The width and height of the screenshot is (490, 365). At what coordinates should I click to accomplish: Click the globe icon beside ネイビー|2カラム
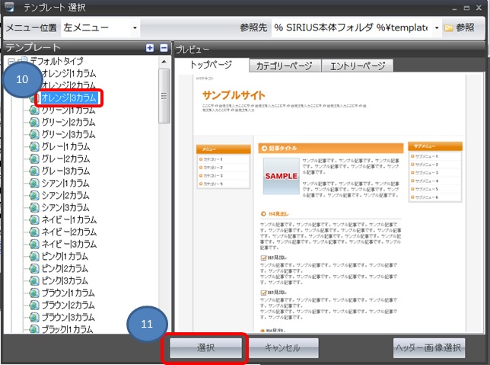(33, 232)
